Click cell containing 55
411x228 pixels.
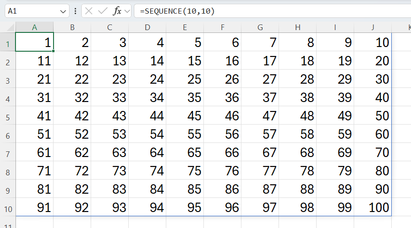coord(185,134)
